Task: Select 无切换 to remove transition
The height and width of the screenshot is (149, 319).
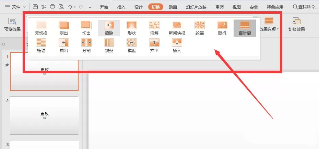Action: (41, 28)
